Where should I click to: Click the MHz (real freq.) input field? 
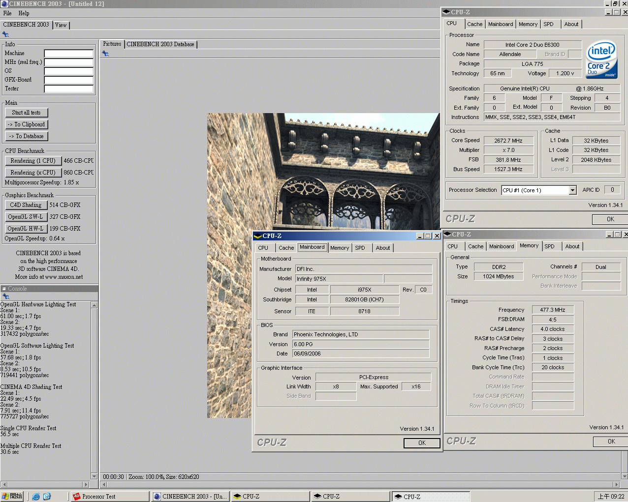(x=68, y=62)
